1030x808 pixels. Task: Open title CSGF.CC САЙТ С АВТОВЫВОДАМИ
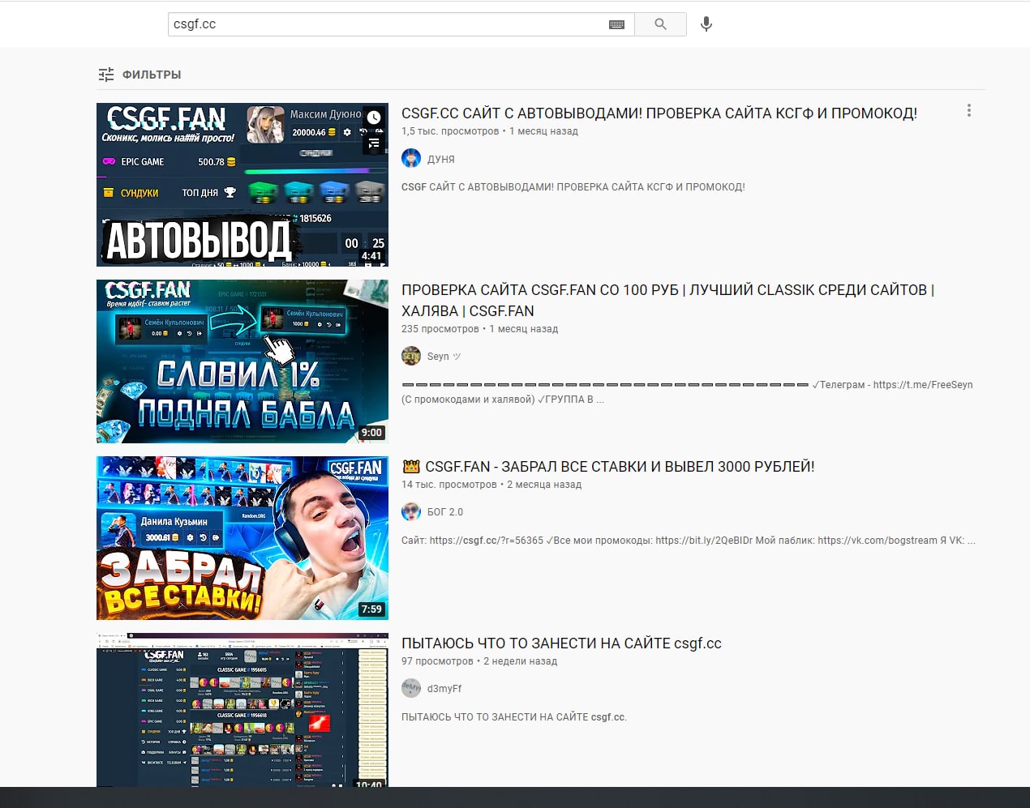coord(659,113)
